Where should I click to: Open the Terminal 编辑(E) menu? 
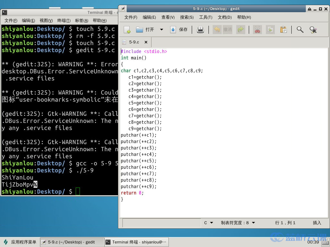(x=28, y=20)
